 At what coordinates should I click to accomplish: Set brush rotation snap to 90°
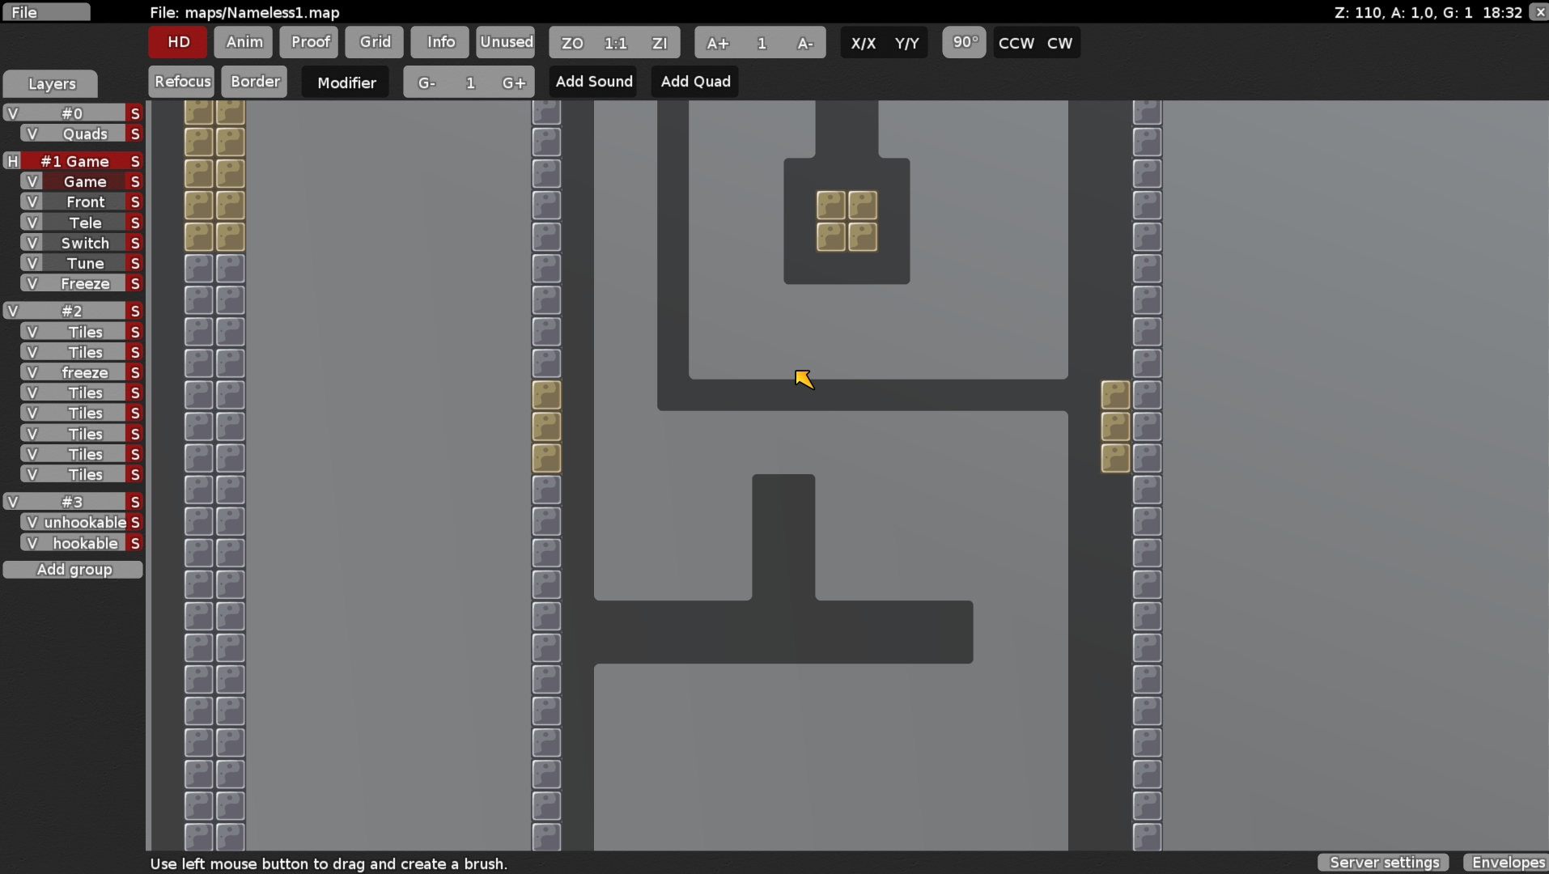coord(963,43)
